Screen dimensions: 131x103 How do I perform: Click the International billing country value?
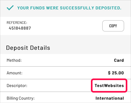[x=110, y=98]
